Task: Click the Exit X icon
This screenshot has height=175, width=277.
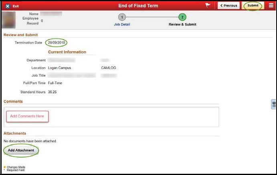Action: click(x=7, y=6)
